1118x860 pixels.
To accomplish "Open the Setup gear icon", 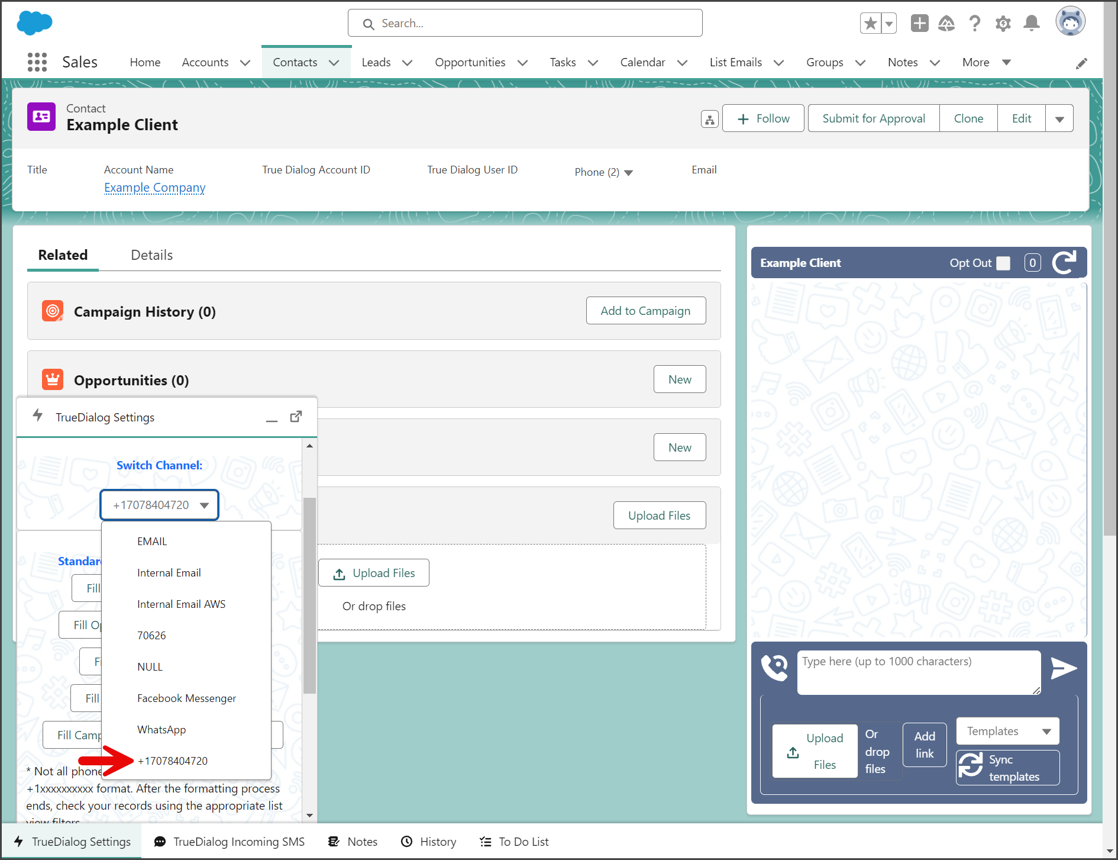I will (1003, 24).
